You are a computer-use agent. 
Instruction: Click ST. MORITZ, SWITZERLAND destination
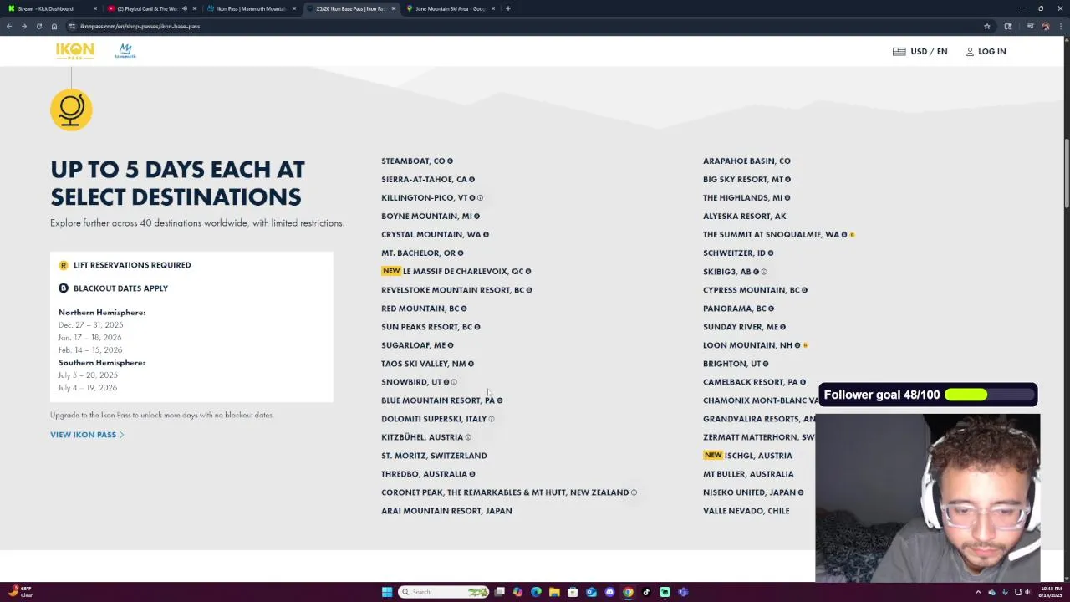[x=434, y=456]
